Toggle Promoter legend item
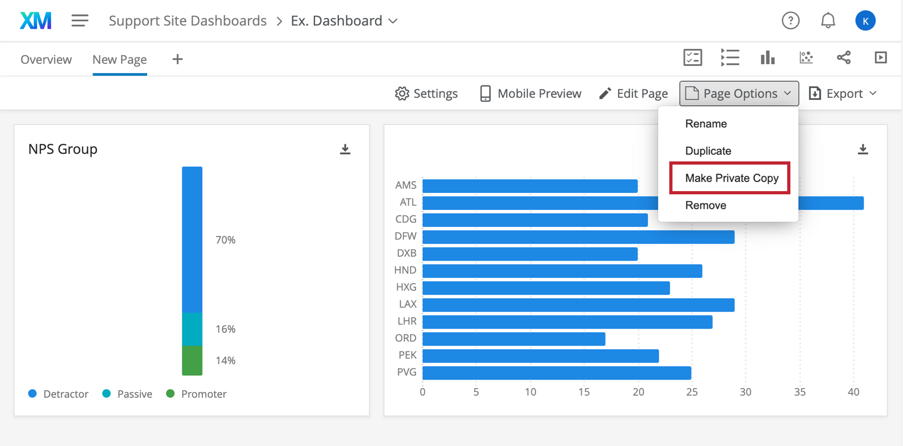This screenshot has height=446, width=903. click(197, 394)
